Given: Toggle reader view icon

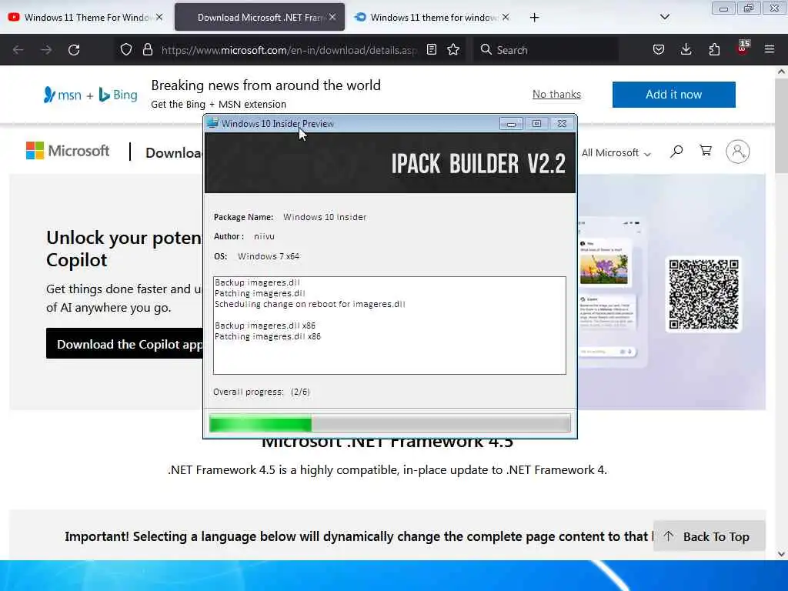Looking at the screenshot, I should click(x=431, y=49).
